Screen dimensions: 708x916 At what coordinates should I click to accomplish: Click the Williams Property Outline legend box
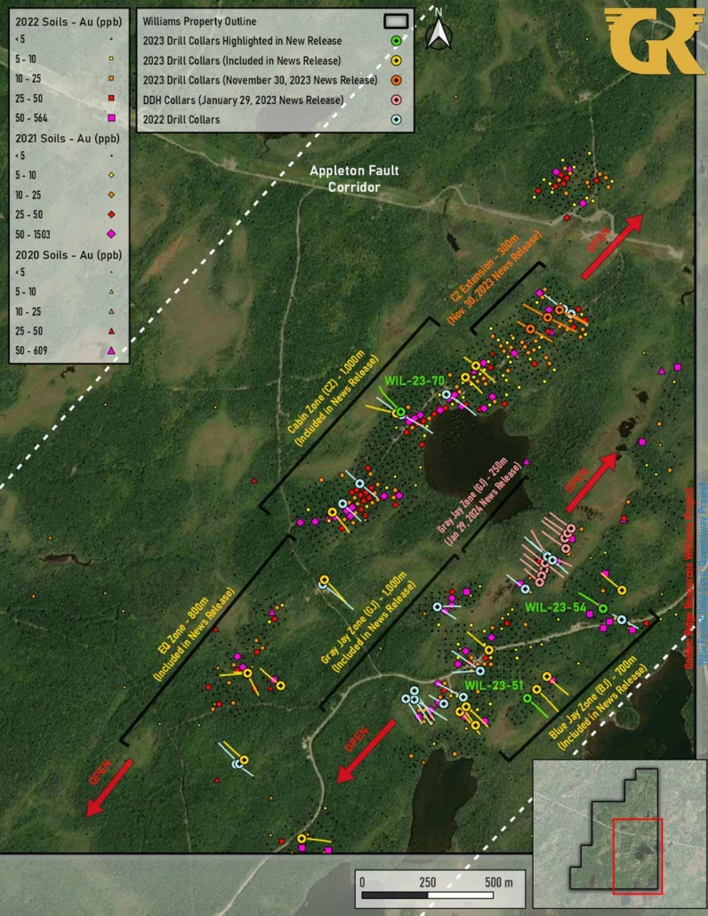click(x=396, y=21)
